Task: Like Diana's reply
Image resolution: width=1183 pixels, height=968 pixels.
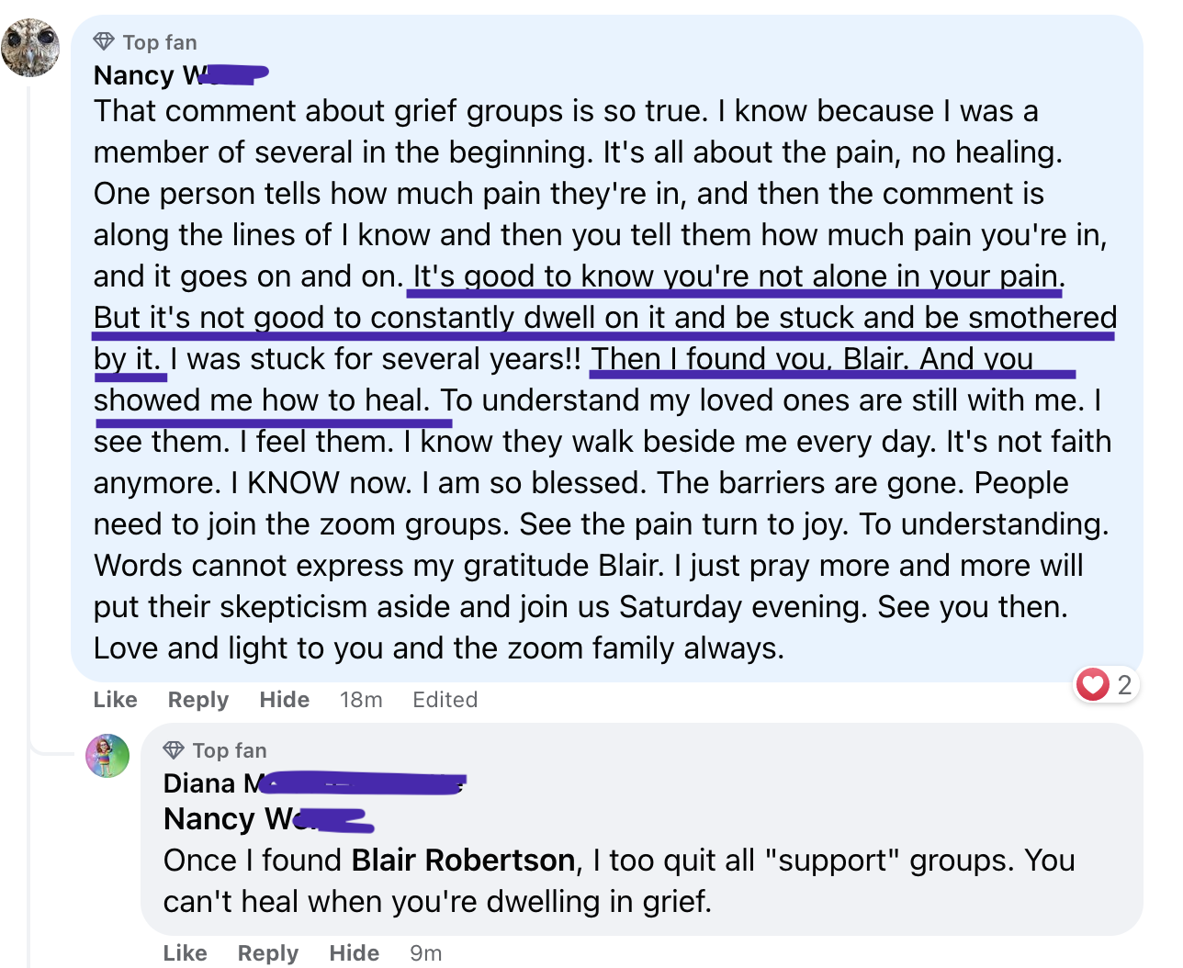Action: pos(185,953)
